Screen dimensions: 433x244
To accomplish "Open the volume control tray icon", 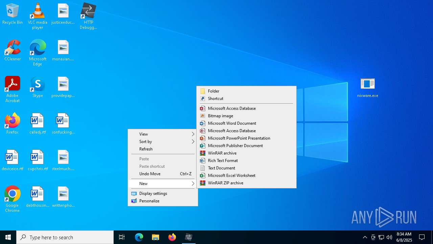I will pyautogui.click(x=389, y=237).
